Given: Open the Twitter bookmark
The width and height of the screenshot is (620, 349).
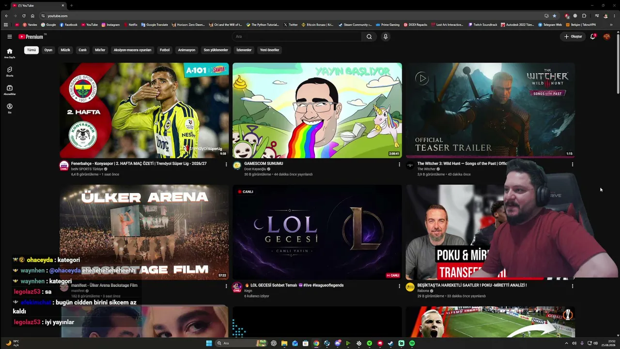Looking at the screenshot, I should tap(291, 25).
